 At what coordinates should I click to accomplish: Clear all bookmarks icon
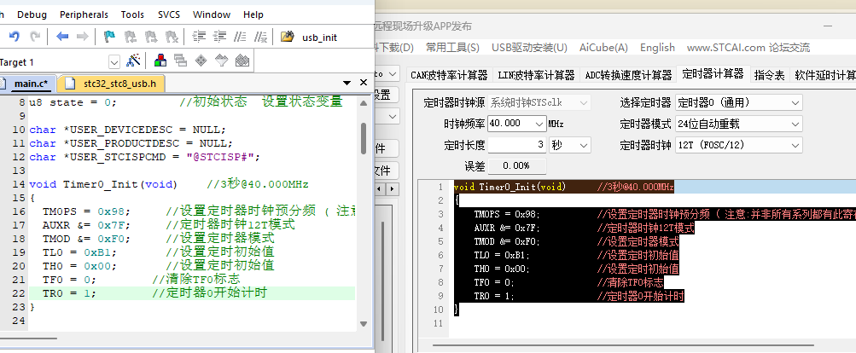tap(172, 37)
